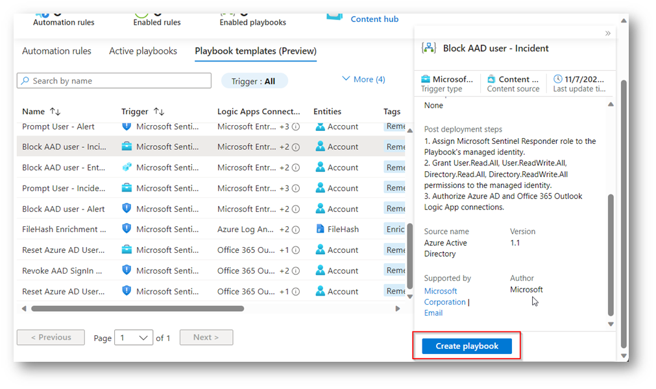Sort by Trigger column arrows
Screen dimensions: 656x389
coord(159,112)
